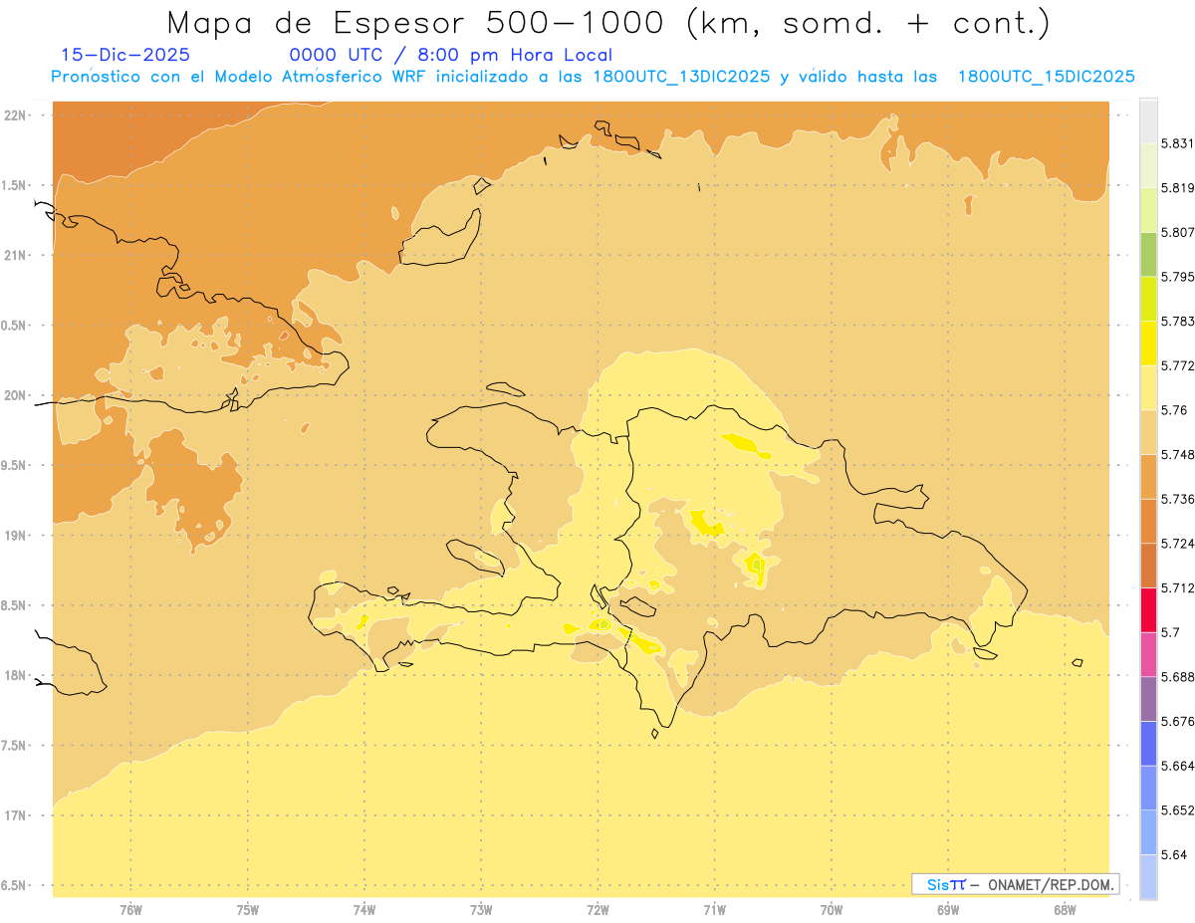Click the legend value 5.724
1195x923 pixels.
coord(1177,544)
